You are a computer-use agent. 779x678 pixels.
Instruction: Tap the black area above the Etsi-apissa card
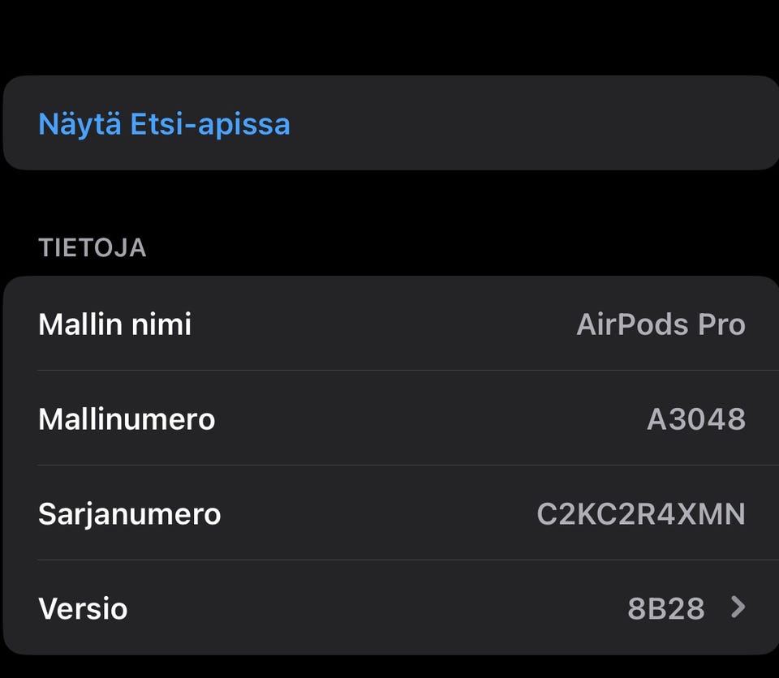pos(389,36)
